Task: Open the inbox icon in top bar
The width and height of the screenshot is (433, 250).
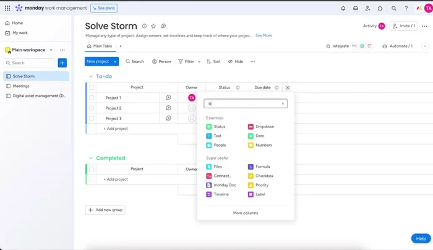Action: click(x=356, y=8)
